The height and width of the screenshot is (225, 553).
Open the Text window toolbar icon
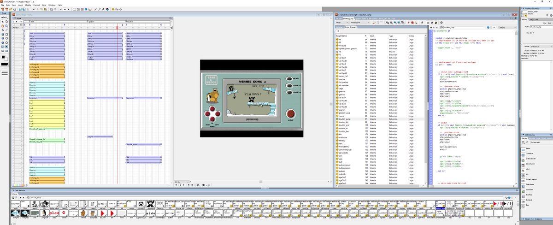pos(103,9)
